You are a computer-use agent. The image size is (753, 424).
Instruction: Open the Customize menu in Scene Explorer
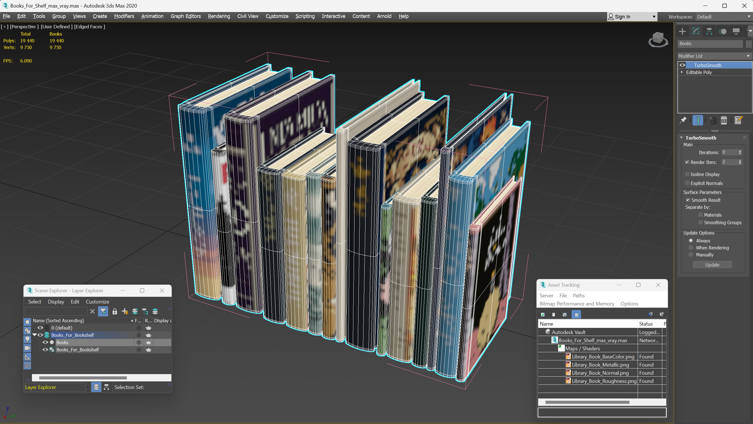tap(97, 302)
